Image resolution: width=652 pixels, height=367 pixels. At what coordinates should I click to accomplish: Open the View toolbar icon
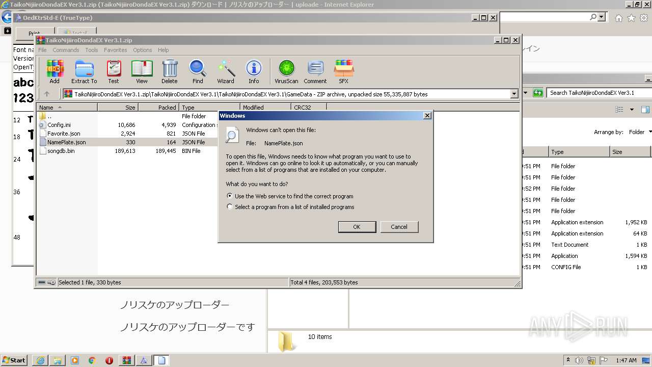[x=142, y=72]
